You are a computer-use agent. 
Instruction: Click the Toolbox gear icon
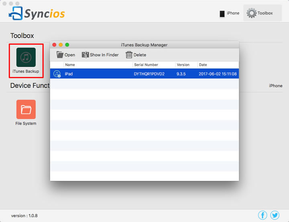[x=251, y=13]
